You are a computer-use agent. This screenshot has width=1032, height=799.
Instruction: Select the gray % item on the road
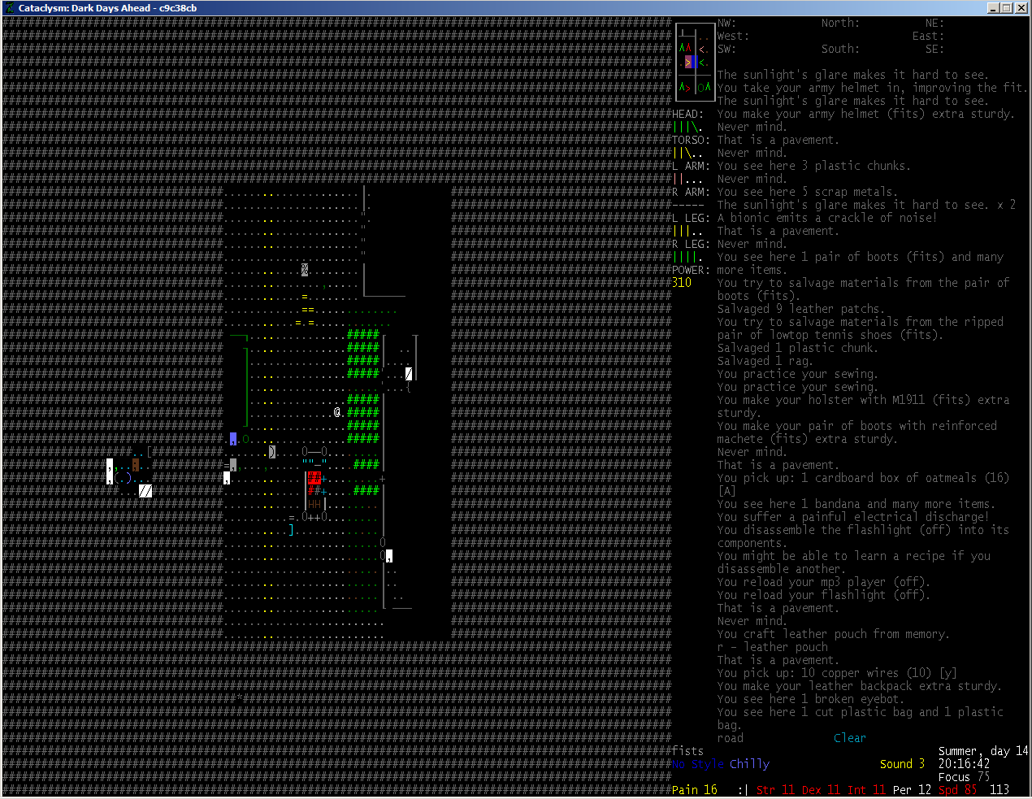tap(305, 270)
